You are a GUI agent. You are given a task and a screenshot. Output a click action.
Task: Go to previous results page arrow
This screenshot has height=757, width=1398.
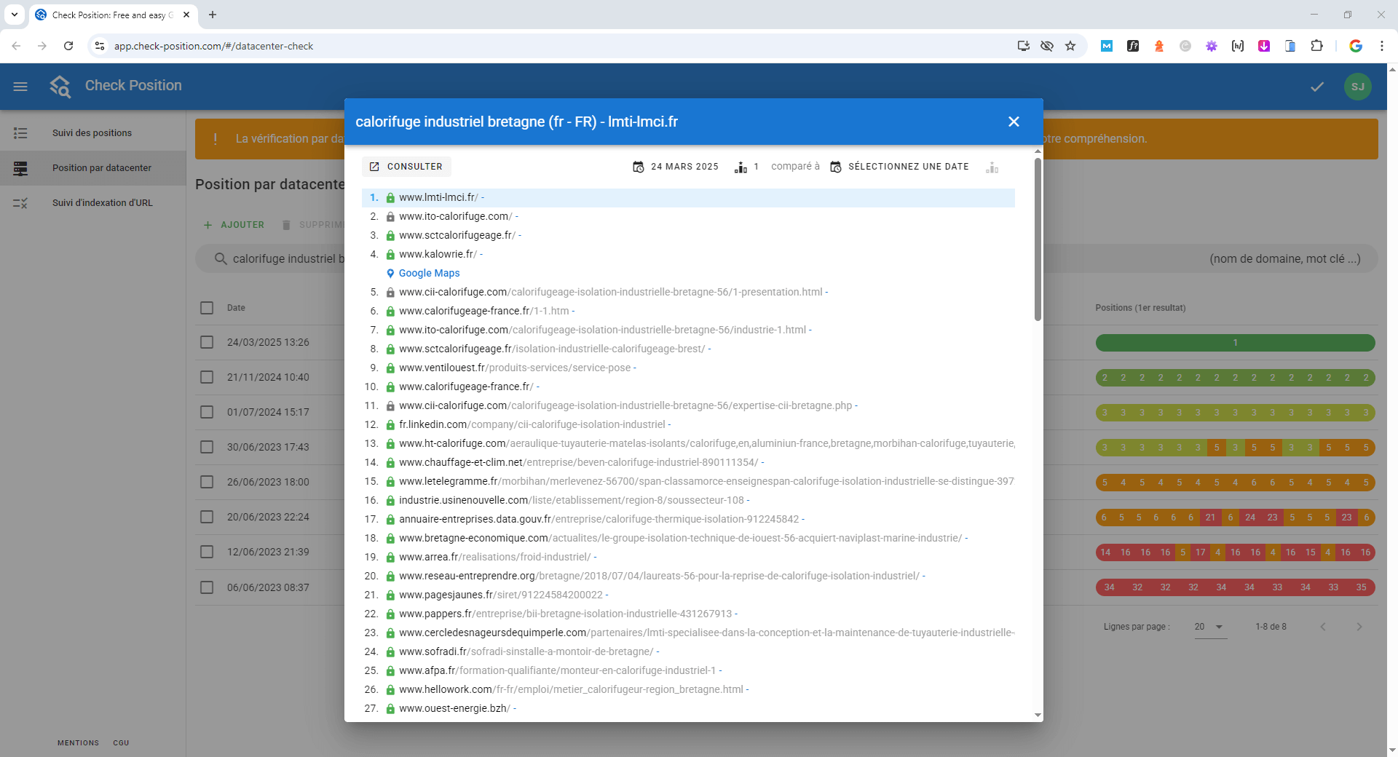(1323, 627)
